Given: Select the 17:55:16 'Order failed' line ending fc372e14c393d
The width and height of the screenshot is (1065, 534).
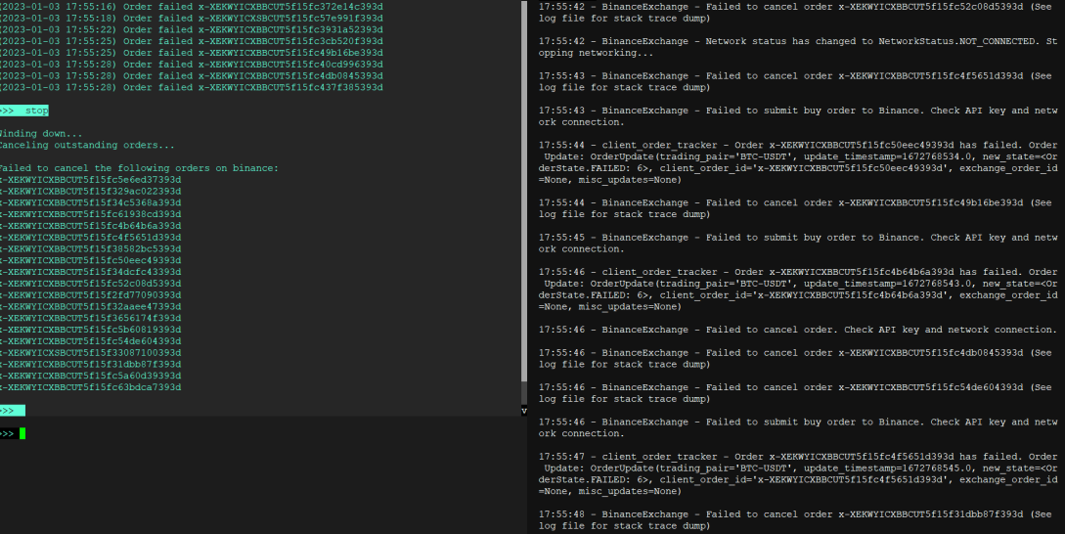Looking at the screenshot, I should click(x=191, y=7).
